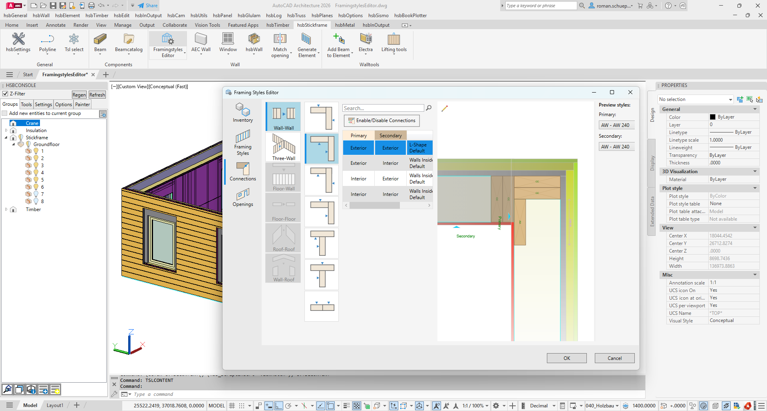Expand the Insulation tree node
Screen dimensions: 767x411
click(6, 130)
